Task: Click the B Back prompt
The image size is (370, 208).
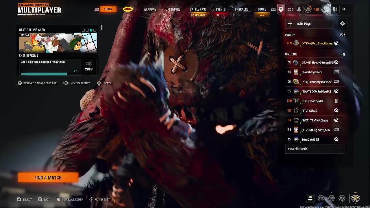Action: (44, 199)
